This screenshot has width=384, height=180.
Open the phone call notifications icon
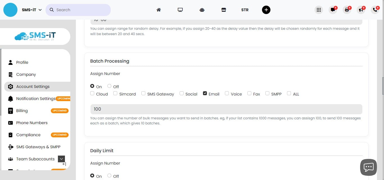click(375, 10)
